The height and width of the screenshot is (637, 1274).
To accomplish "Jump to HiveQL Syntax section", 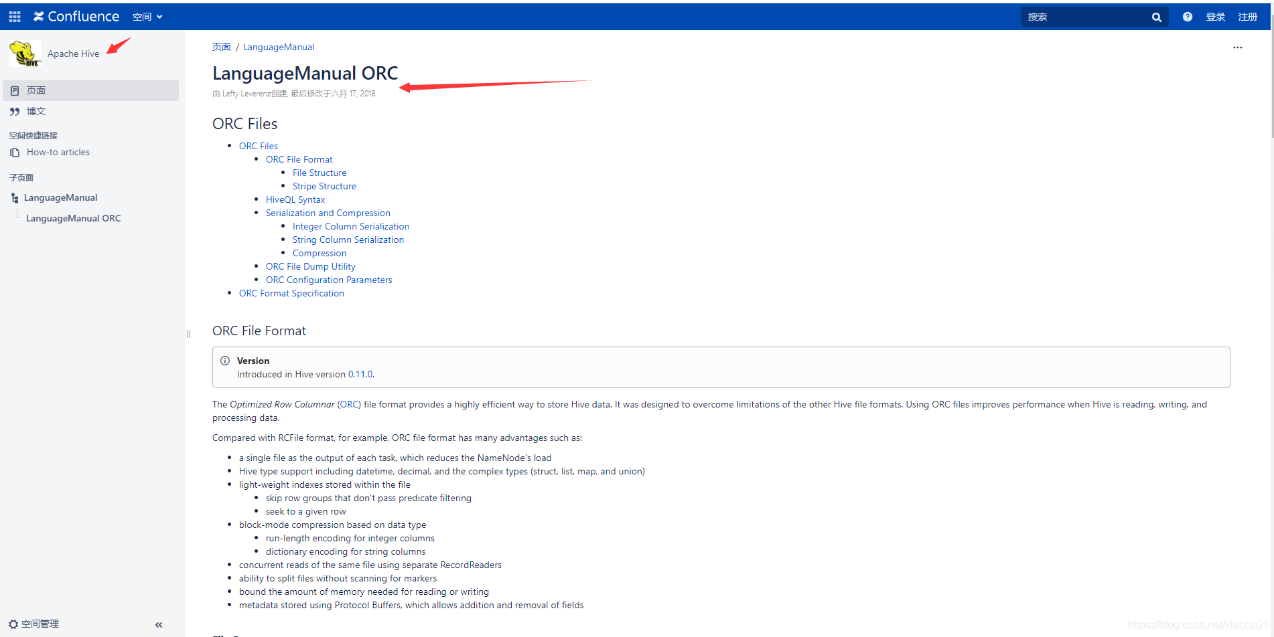I will point(295,199).
